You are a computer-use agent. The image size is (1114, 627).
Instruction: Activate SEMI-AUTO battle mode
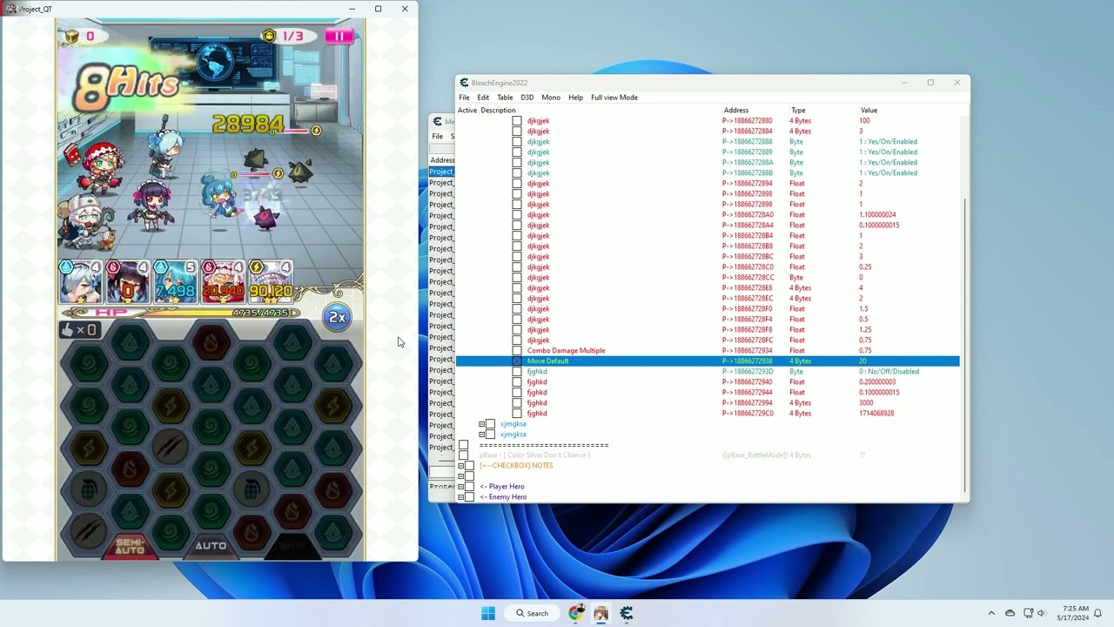pyautogui.click(x=130, y=546)
